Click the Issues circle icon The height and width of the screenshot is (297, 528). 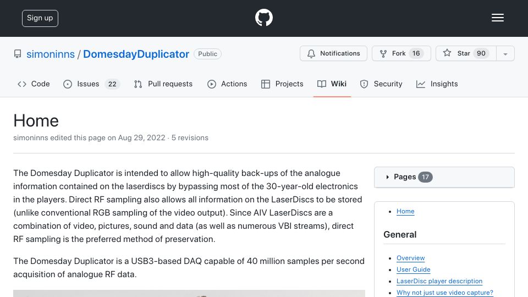tap(67, 84)
